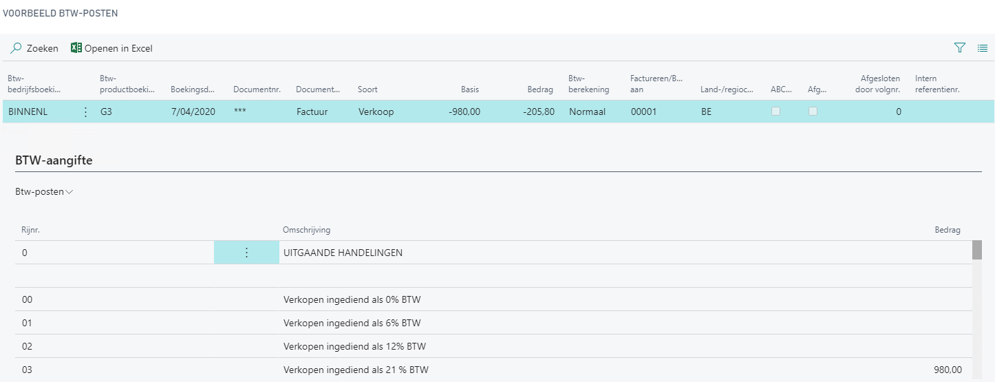
Task: Expand the Btw-posten dropdown menu
Action: [x=44, y=192]
